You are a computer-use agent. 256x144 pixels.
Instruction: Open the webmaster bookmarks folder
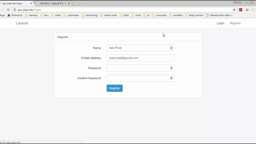click(x=71, y=15)
